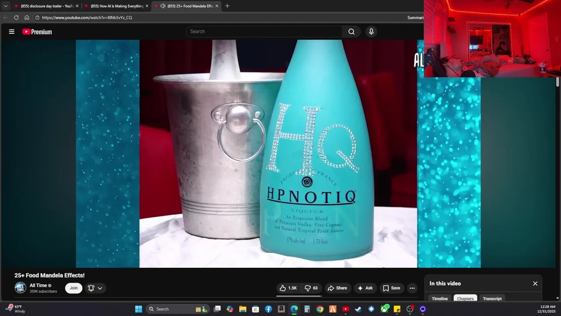The image size is (561, 316).
Task: Join the All Time channel membership
Action: click(74, 288)
